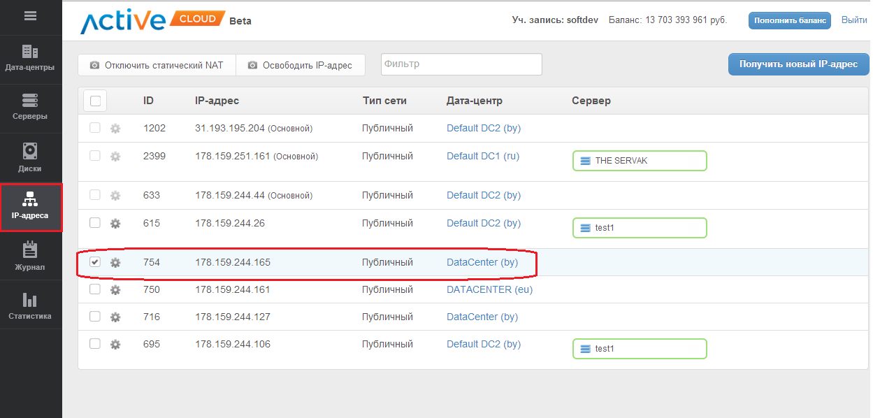Click the Фильтр input field
Viewport: 873px width, 418px height.
click(x=461, y=64)
